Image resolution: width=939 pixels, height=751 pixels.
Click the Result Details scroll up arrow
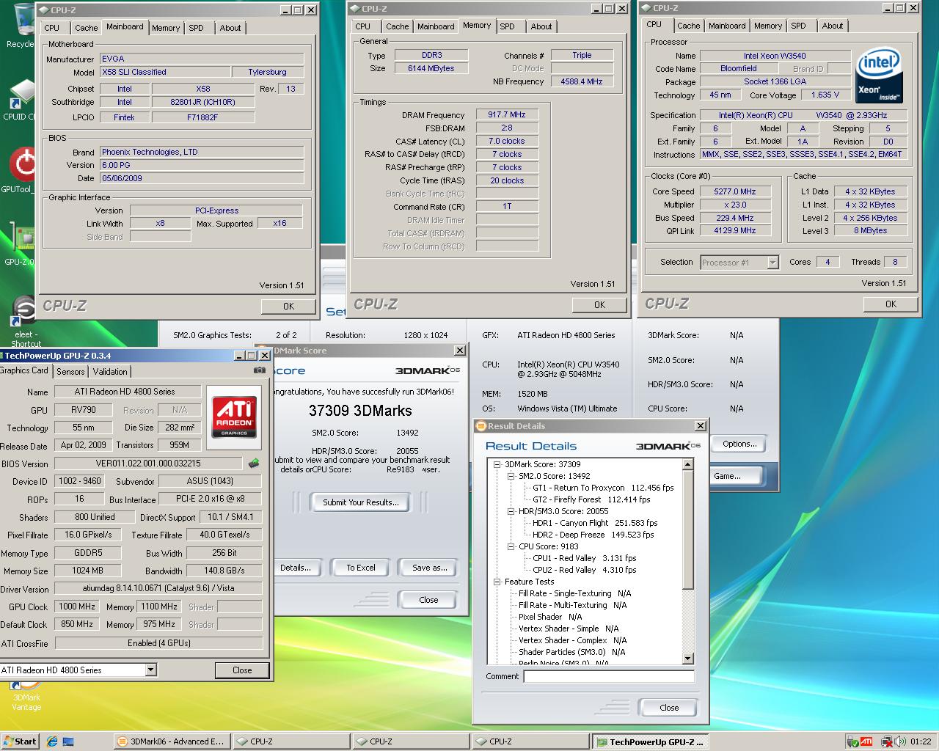point(688,464)
